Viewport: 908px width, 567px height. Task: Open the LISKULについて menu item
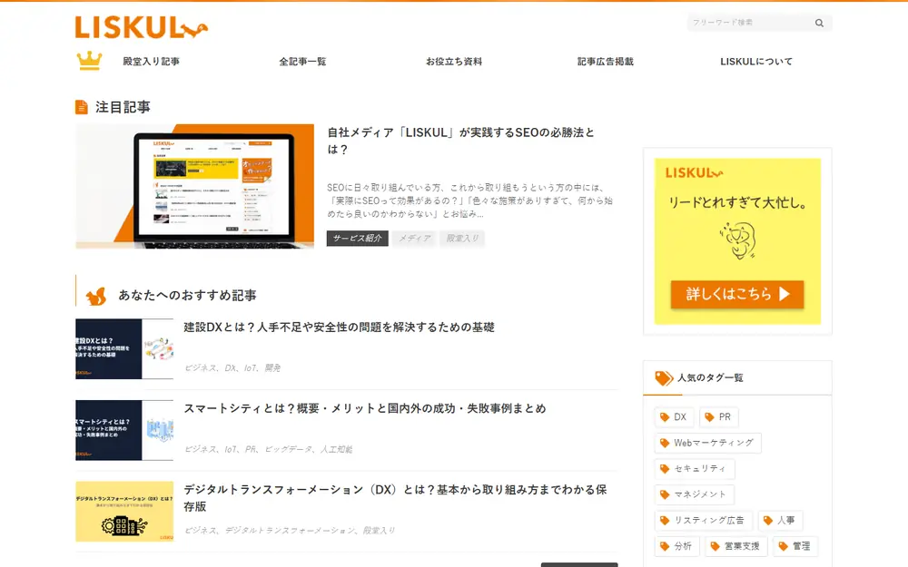756,62
